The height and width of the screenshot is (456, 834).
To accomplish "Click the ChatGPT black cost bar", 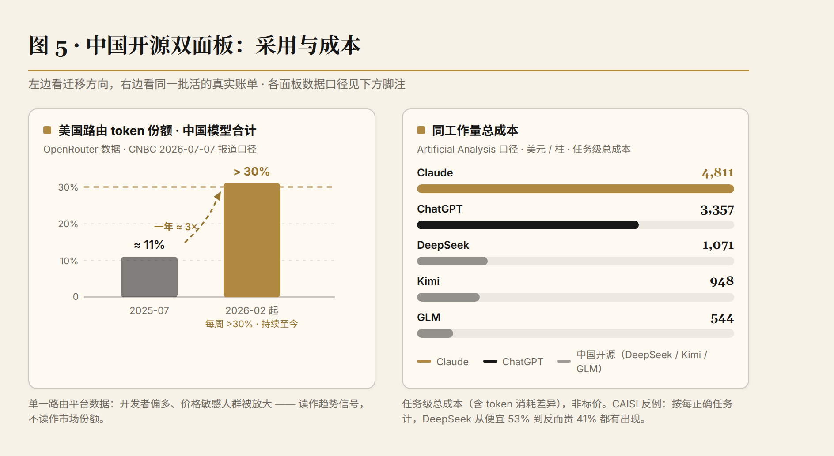I will (x=528, y=225).
